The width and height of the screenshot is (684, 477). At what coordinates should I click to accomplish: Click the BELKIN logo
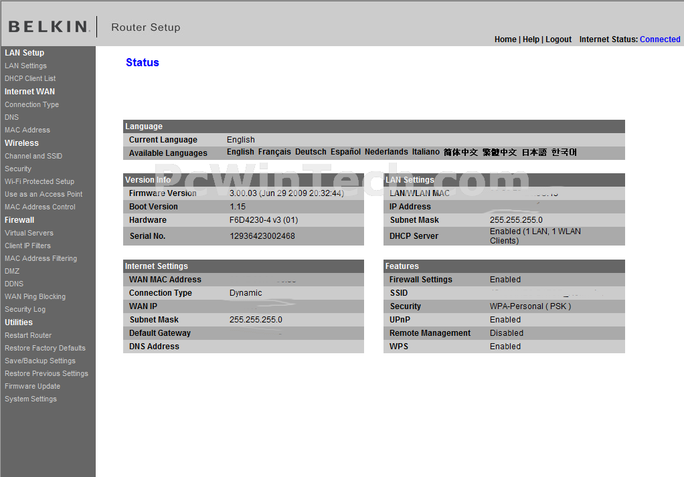coord(49,27)
